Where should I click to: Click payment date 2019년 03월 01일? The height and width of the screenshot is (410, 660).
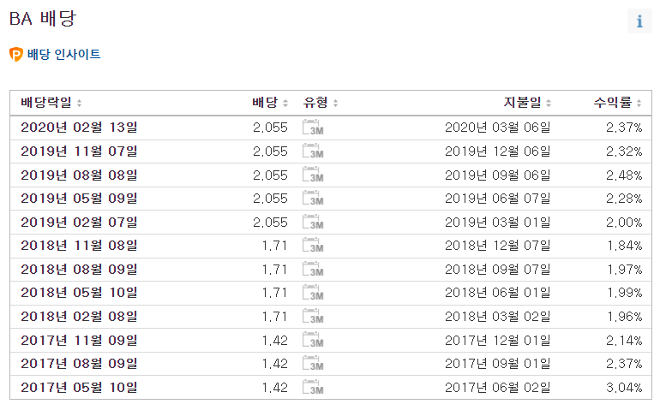(x=497, y=222)
